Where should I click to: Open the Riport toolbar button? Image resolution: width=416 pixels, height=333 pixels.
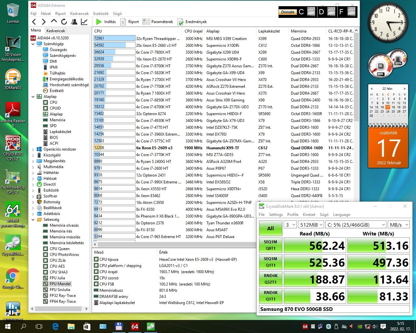pos(129,22)
